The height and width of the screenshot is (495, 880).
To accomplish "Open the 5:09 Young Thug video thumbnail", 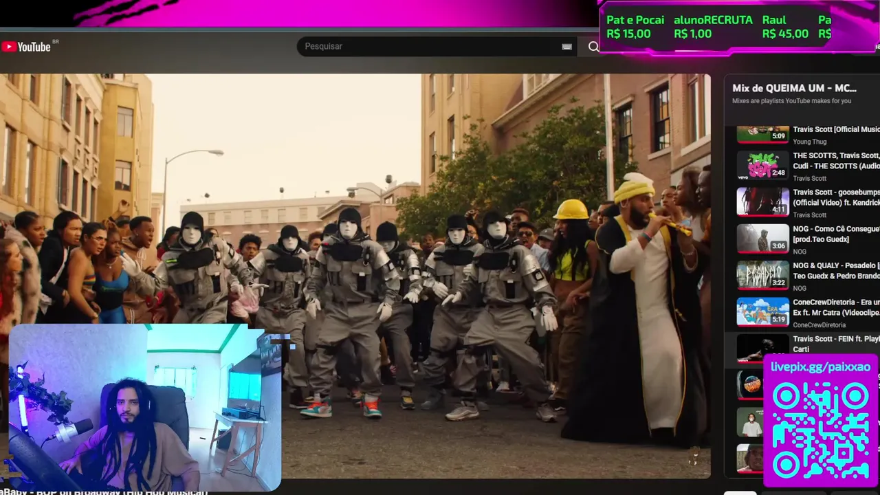I will (763, 134).
